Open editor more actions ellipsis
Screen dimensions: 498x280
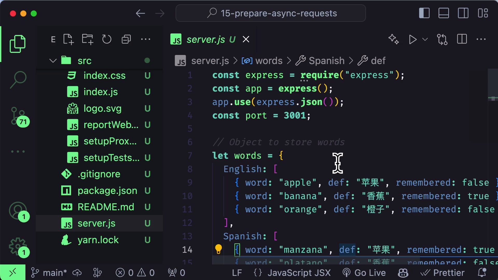481,39
